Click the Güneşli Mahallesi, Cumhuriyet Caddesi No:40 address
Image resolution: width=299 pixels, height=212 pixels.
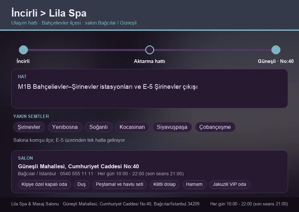pos(78,166)
